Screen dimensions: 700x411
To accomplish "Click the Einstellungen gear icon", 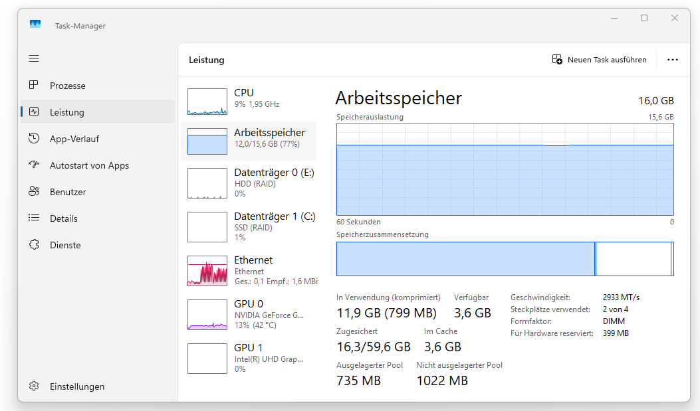I will [x=34, y=386].
